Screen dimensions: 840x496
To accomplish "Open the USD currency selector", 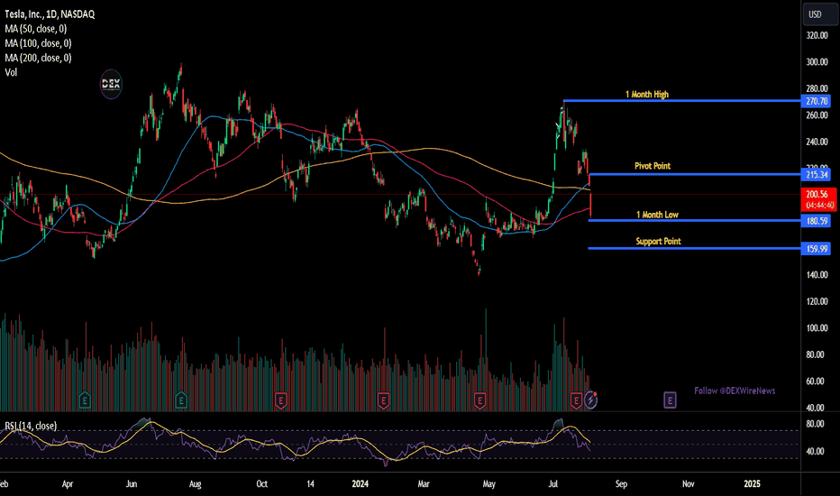I will (x=820, y=14).
